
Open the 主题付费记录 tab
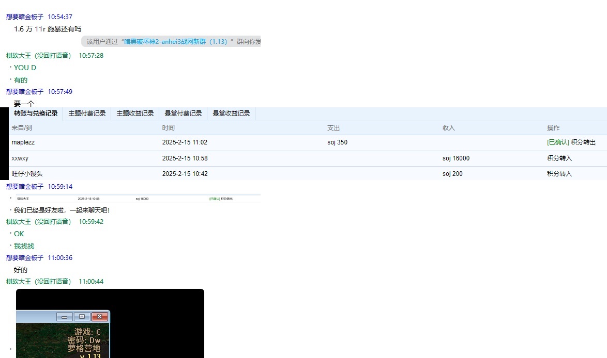[x=87, y=113]
